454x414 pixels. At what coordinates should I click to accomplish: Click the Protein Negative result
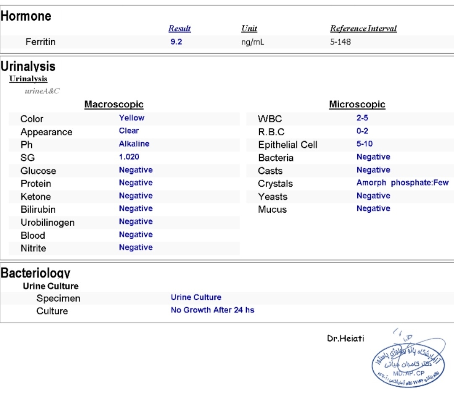136,182
